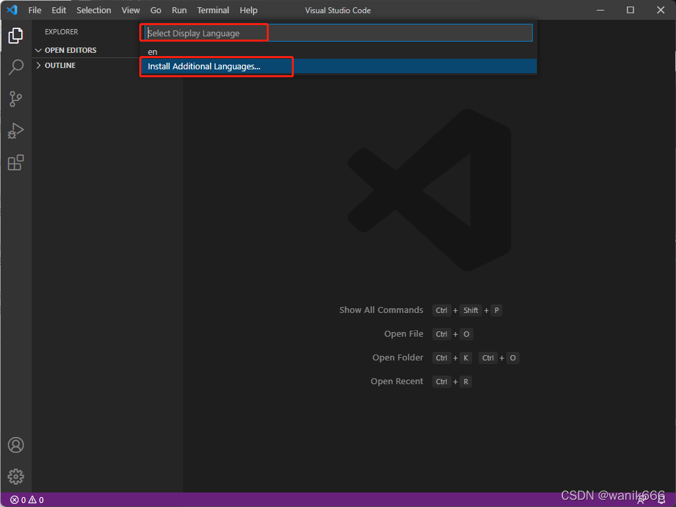Image resolution: width=676 pixels, height=507 pixels.
Task: Click the EXPLORER panel title
Action: [61, 32]
